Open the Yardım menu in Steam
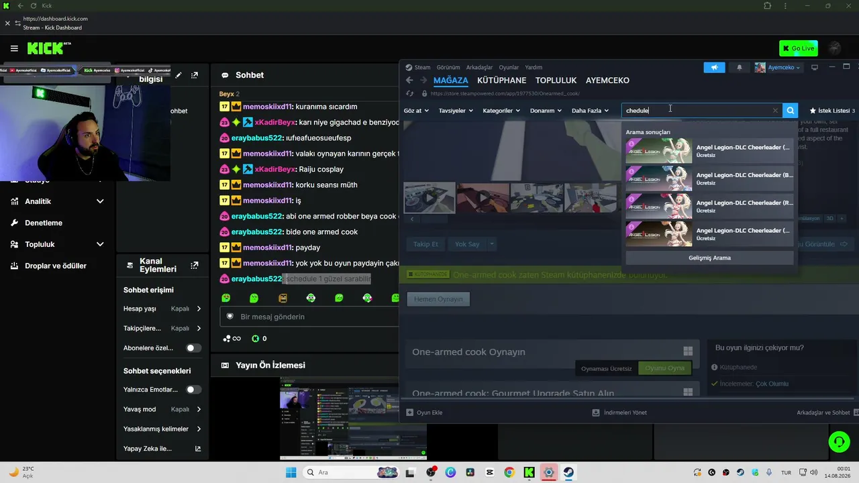Viewport: 859px width, 483px height. pos(534,67)
